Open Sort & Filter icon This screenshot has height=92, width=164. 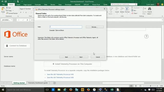pos(144,9)
